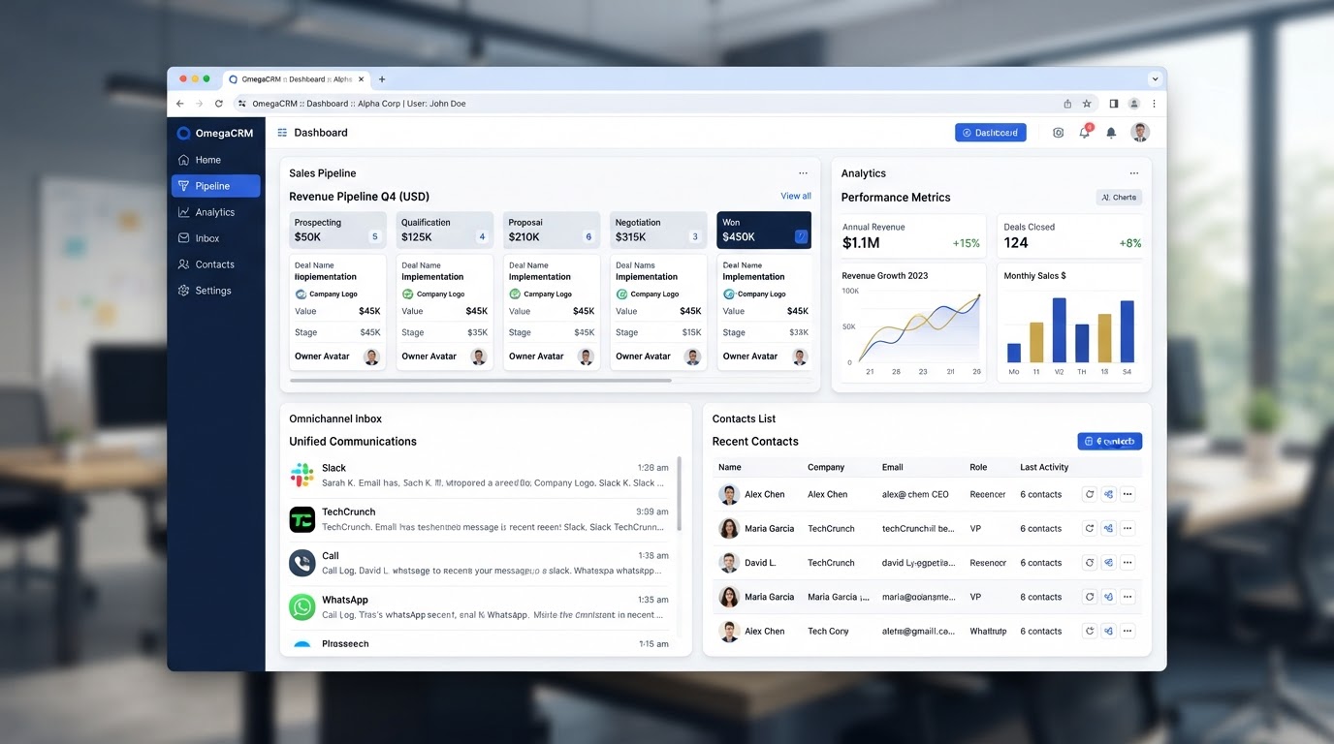
Task: Click the blue Dashboard button in the header
Action: [x=990, y=133]
